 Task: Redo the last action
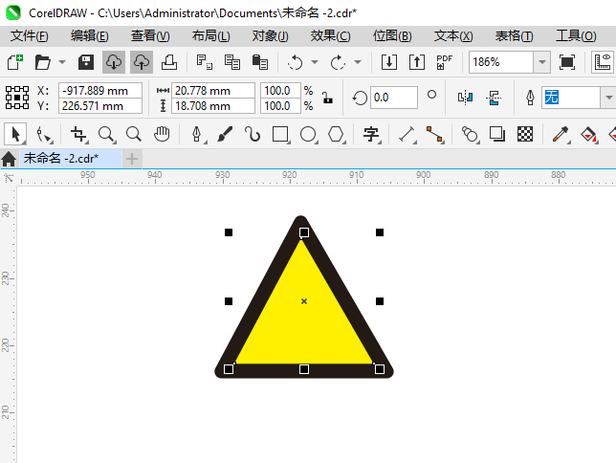[x=339, y=62]
